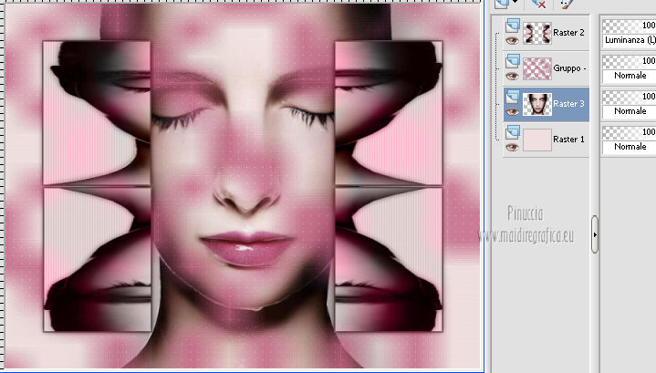Screen dimensions: 656x373
Task: Click the Raster 2 layer type icon
Action: pyautogui.click(x=513, y=26)
